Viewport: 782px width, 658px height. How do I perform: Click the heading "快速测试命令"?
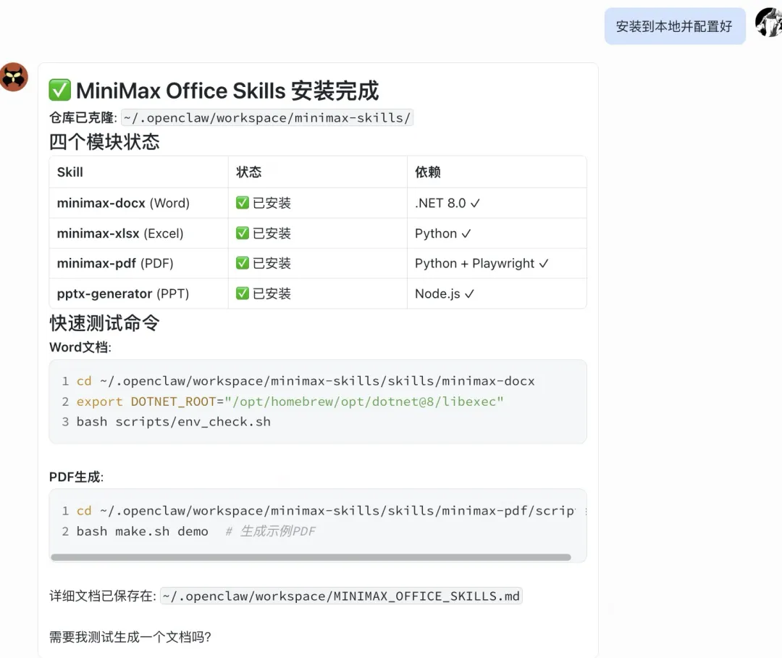(x=104, y=323)
